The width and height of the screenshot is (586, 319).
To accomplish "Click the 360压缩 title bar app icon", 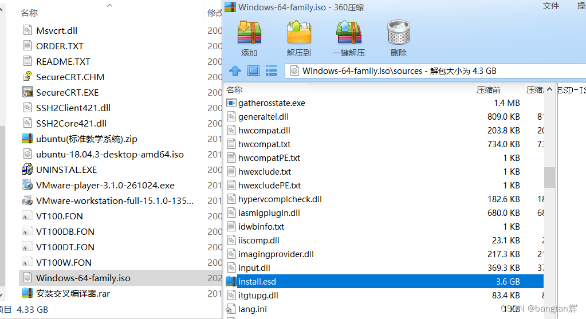I will tap(230, 7).
